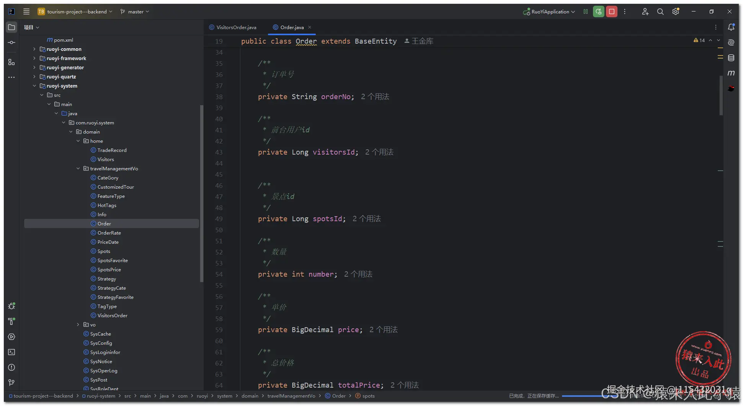The height and width of the screenshot is (406, 743).
Task: Open the Database tool window
Action: coord(731,58)
